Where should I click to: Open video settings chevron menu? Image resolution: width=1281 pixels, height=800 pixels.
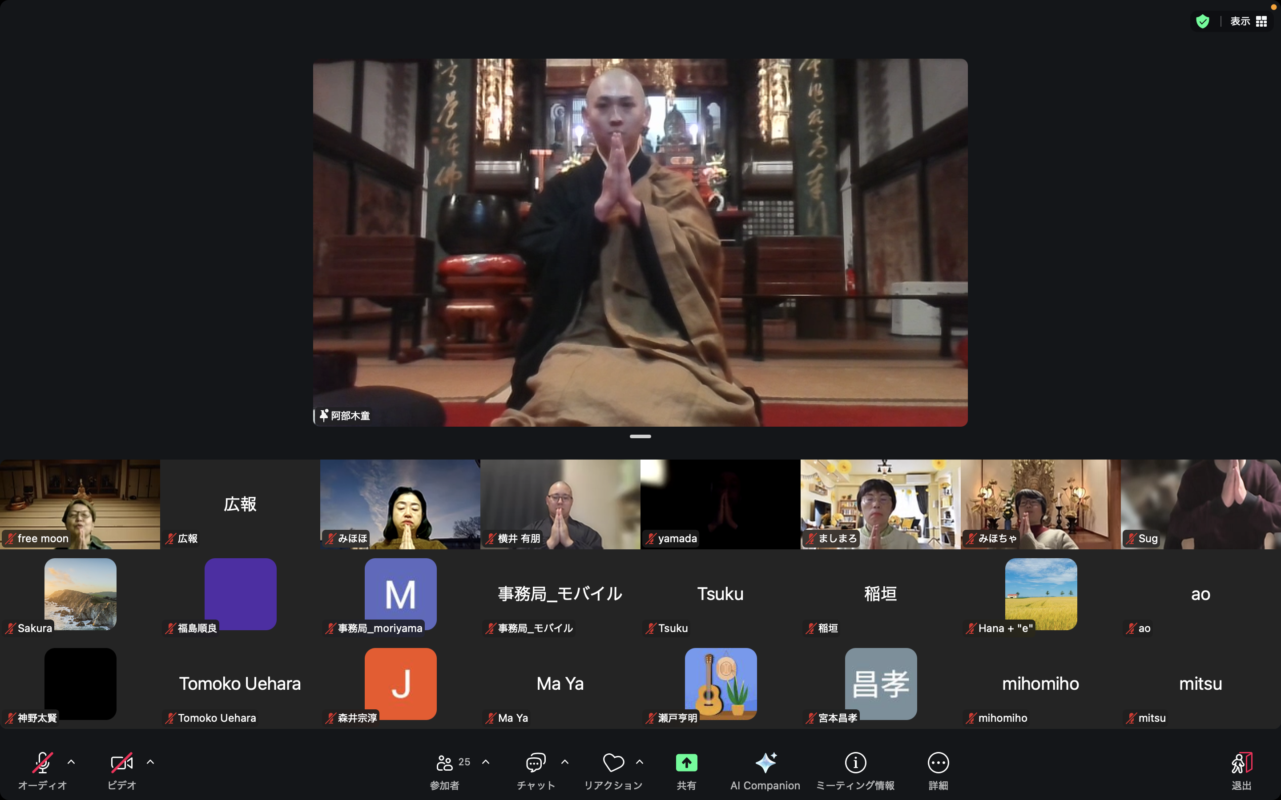coord(150,762)
